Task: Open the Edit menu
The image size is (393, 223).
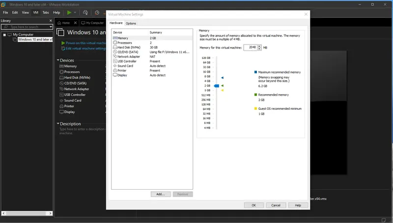Action: pos(15,13)
